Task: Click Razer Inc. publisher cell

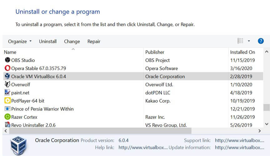Action: (155, 117)
